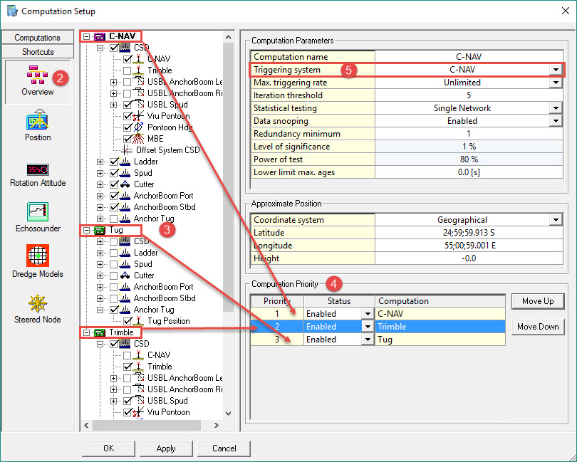Switch to the Shortcuts tab
This screenshot has width=577, height=462.
pyautogui.click(x=37, y=52)
